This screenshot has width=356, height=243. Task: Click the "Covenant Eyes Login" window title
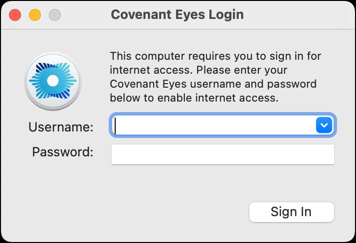(178, 15)
